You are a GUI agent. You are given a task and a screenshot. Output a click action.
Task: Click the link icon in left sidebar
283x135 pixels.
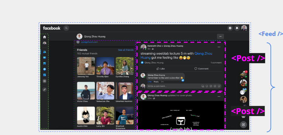point(44,90)
